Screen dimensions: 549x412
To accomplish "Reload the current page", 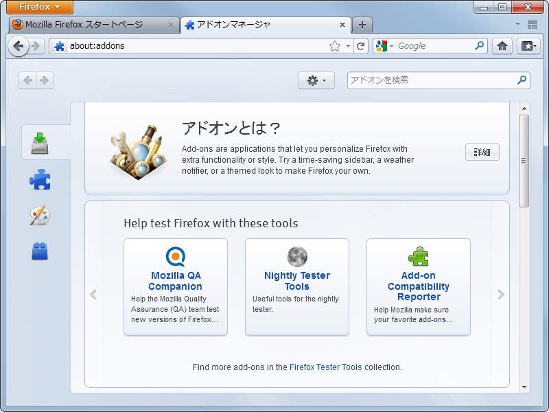I will click(x=361, y=46).
